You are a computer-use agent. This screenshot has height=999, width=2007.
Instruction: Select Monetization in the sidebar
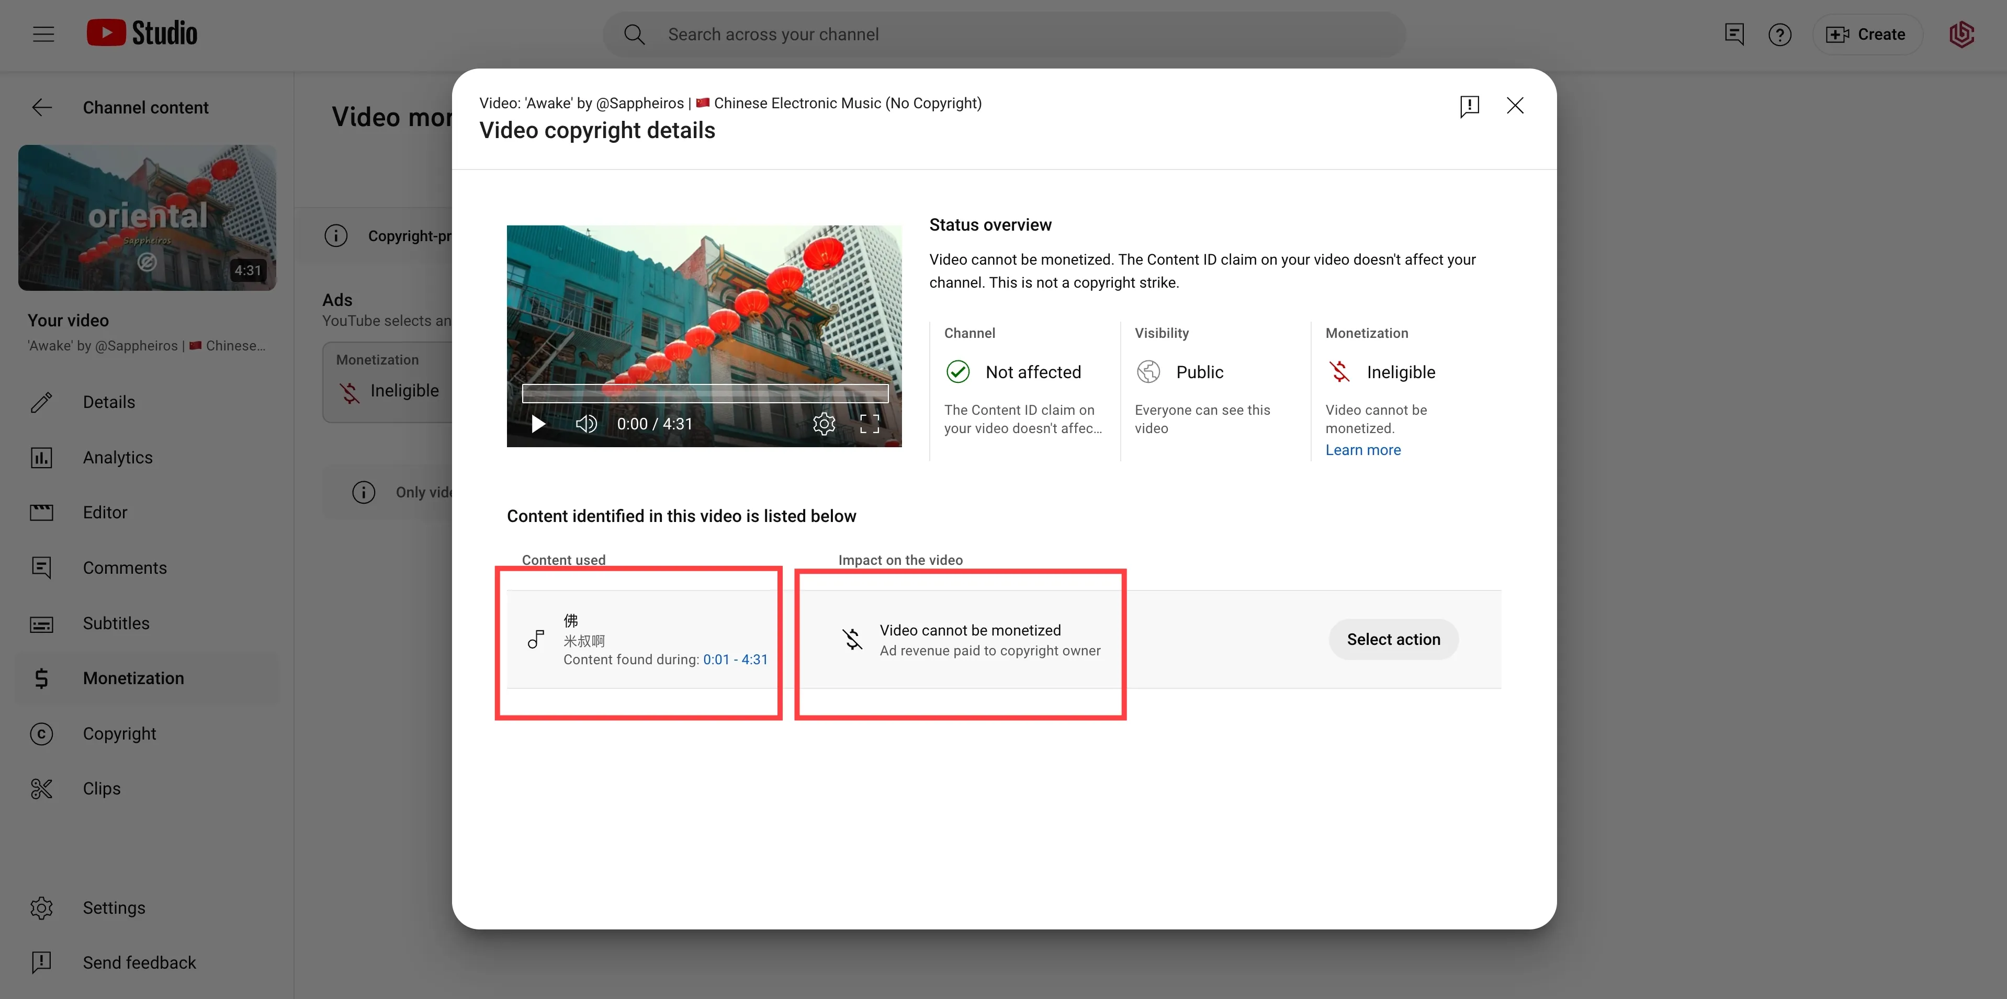point(146,678)
